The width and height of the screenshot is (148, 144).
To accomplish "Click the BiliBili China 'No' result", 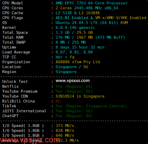I will (58, 101).
